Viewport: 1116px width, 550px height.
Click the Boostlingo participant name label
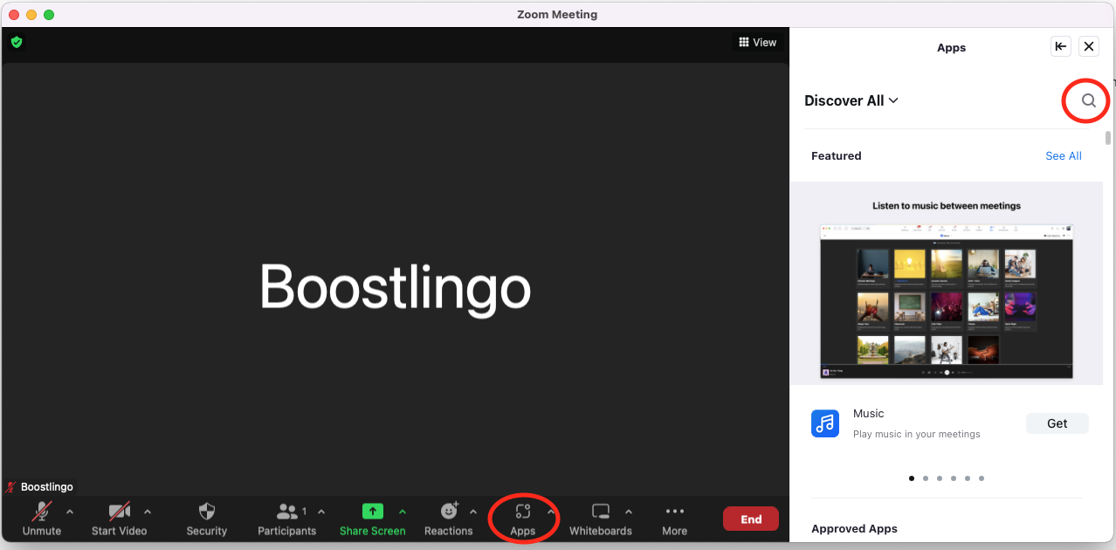tap(47, 487)
